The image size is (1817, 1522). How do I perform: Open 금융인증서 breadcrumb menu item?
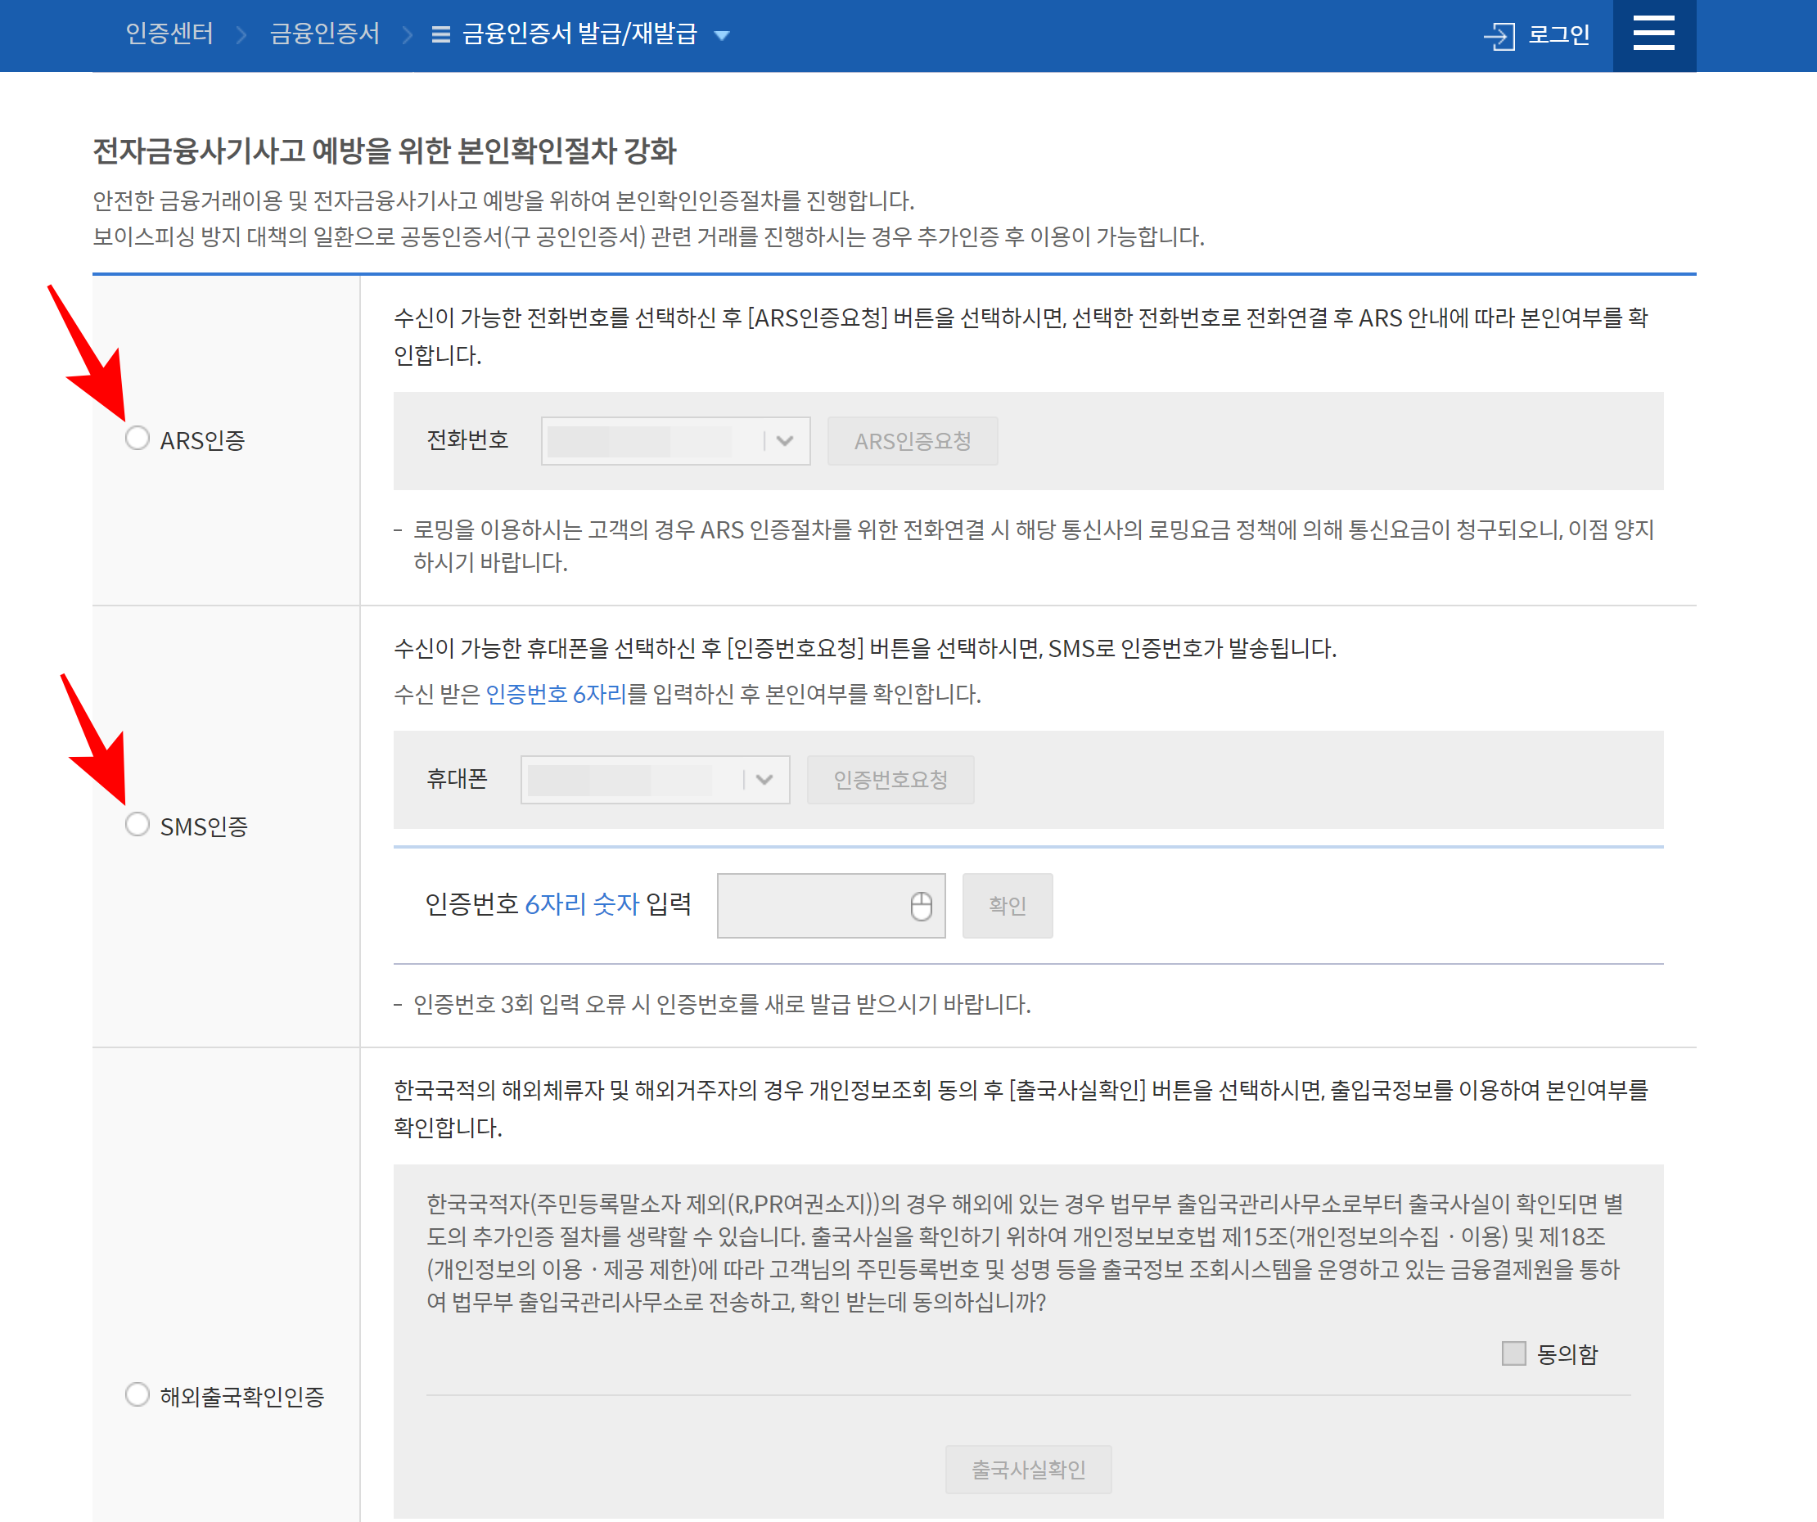pyautogui.click(x=324, y=34)
